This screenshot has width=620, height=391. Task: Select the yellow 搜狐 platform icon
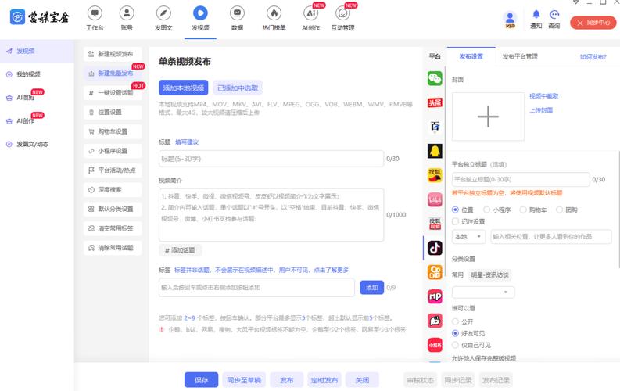tap(435, 175)
